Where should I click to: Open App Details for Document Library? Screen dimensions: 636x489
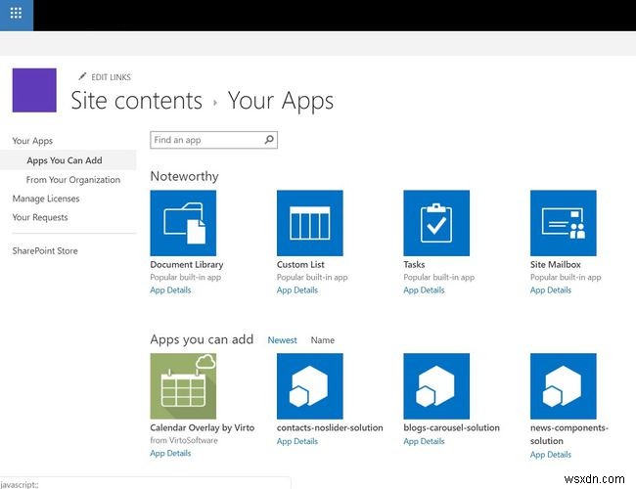click(x=170, y=289)
